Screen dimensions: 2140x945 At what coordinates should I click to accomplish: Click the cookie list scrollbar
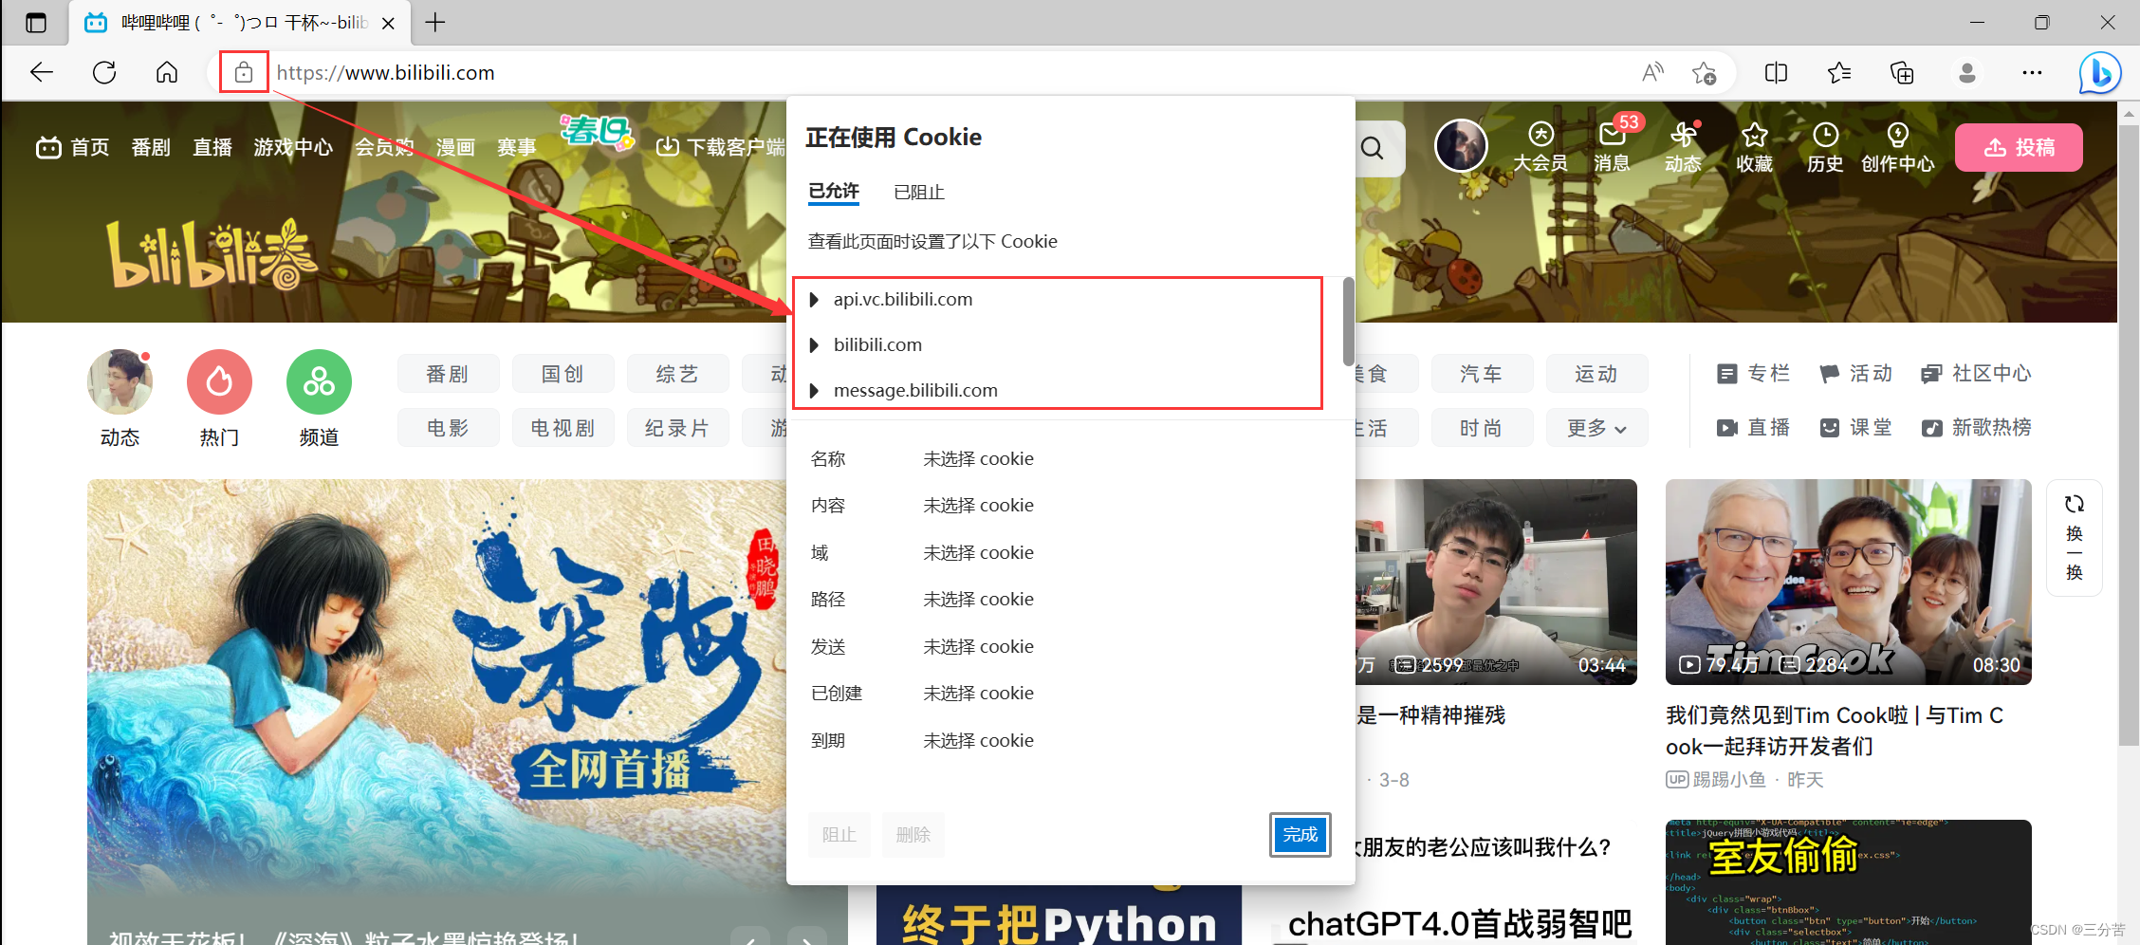tap(1348, 322)
